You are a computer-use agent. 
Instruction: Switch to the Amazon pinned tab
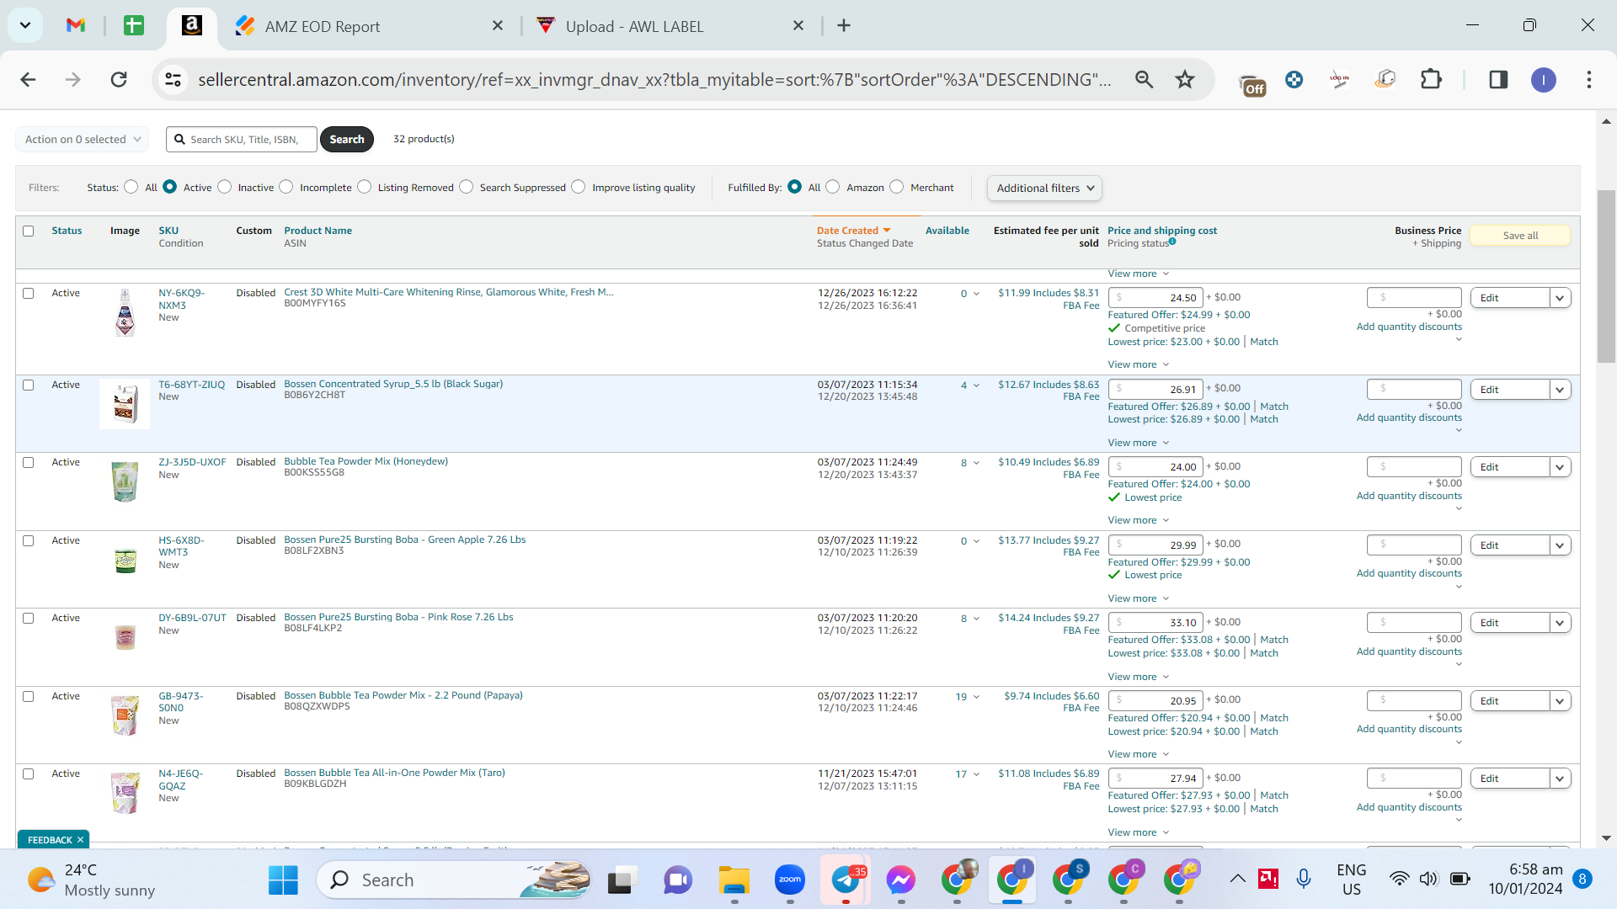(192, 25)
